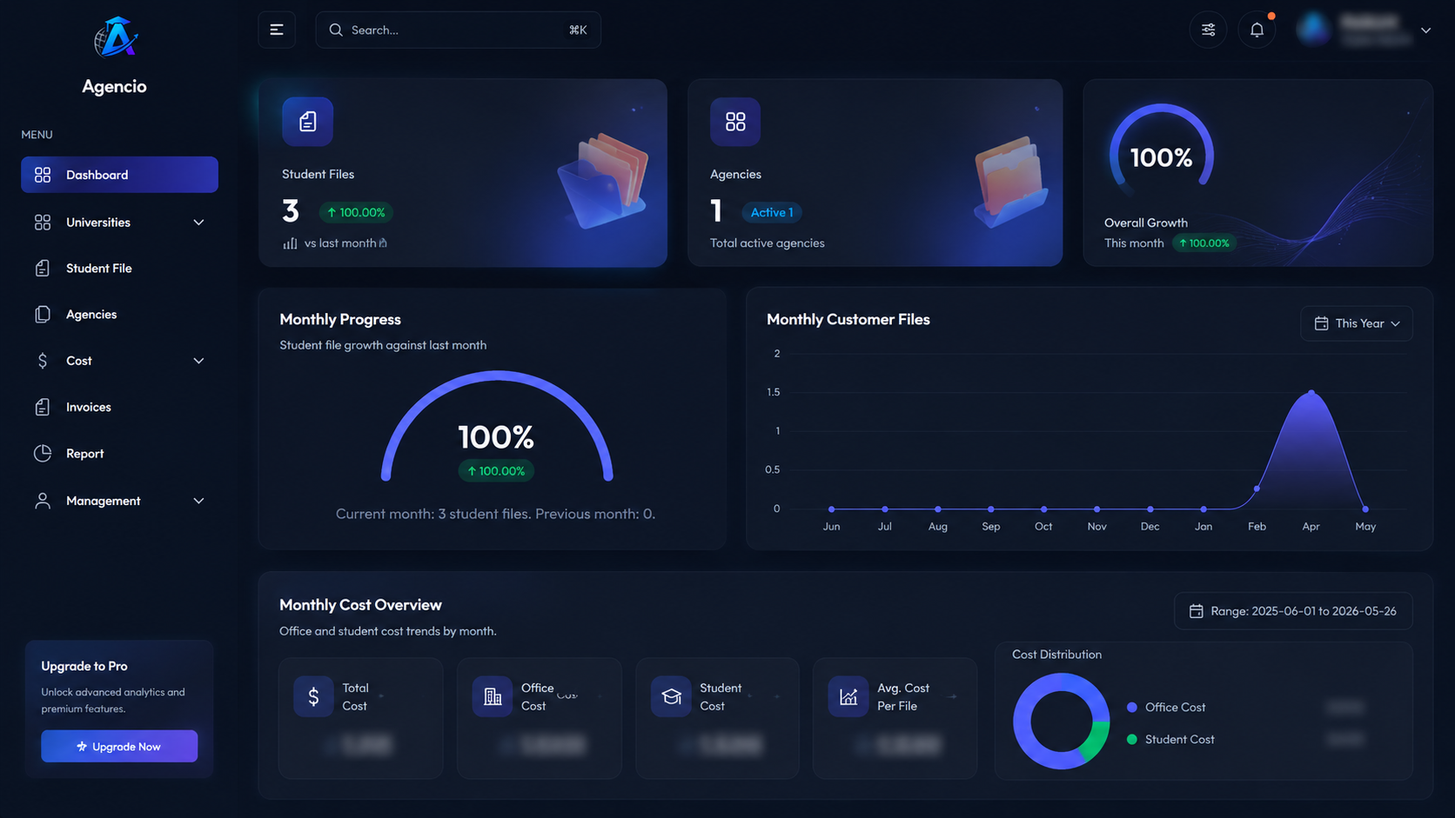Click the Total Cost card
1455x818 pixels.
coord(361,718)
